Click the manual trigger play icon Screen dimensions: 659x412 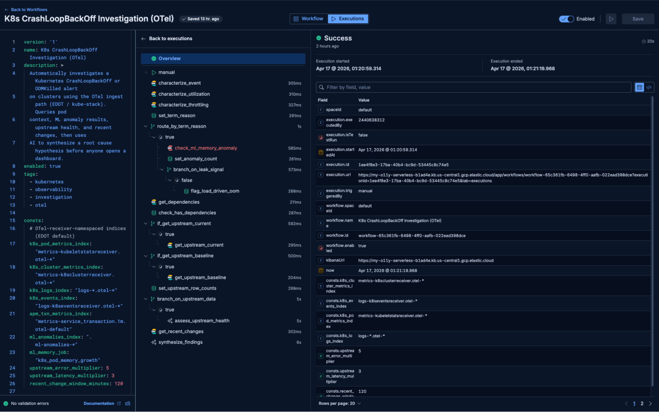[x=154, y=72]
